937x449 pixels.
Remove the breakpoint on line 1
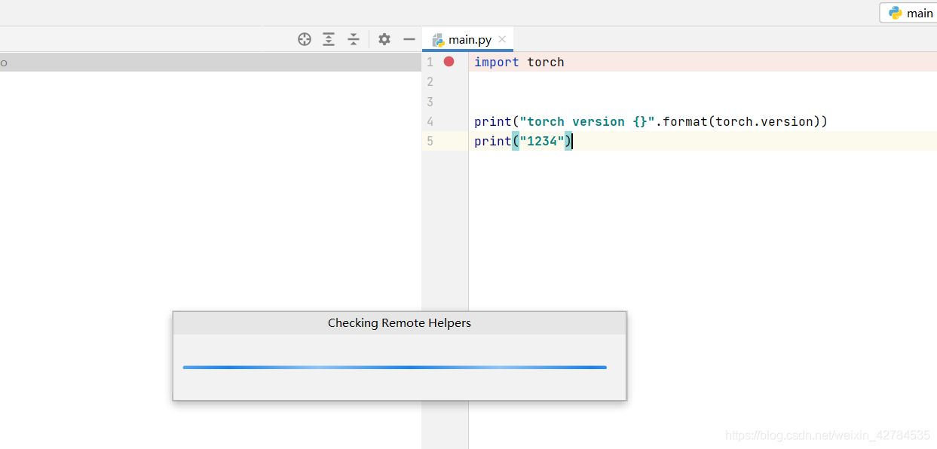pos(449,62)
